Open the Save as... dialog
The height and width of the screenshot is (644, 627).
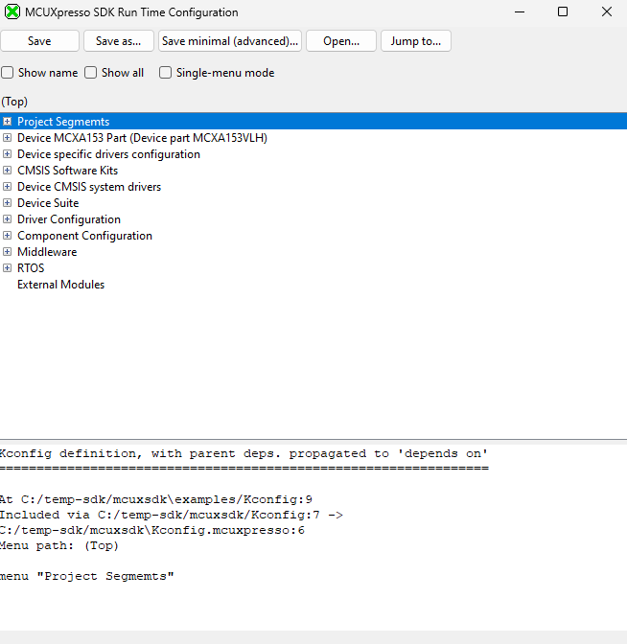tap(118, 41)
